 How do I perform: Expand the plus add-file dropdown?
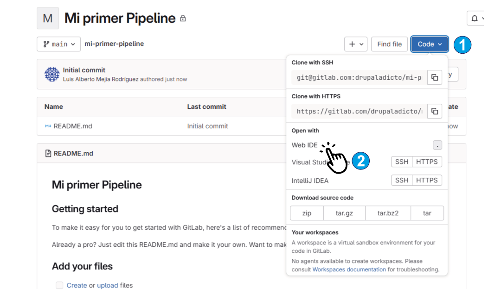pos(356,44)
